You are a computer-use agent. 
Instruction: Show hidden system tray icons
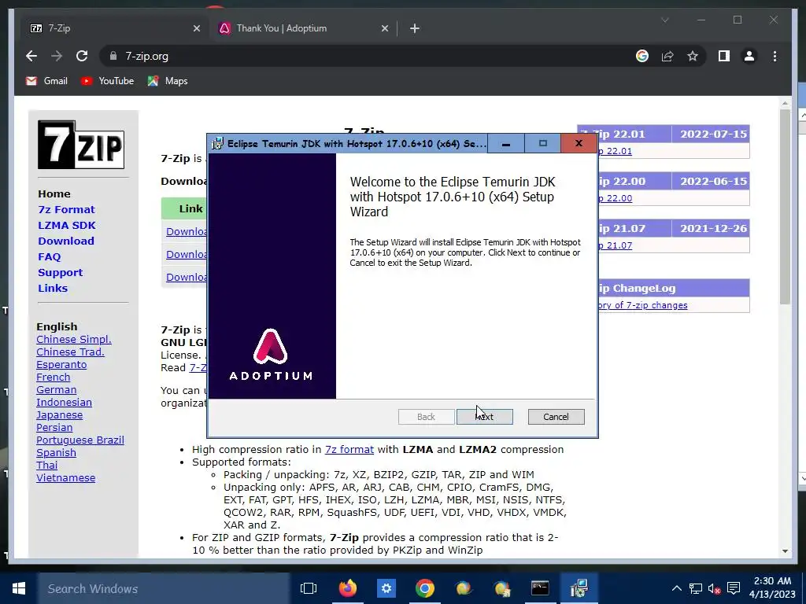pyautogui.click(x=676, y=588)
